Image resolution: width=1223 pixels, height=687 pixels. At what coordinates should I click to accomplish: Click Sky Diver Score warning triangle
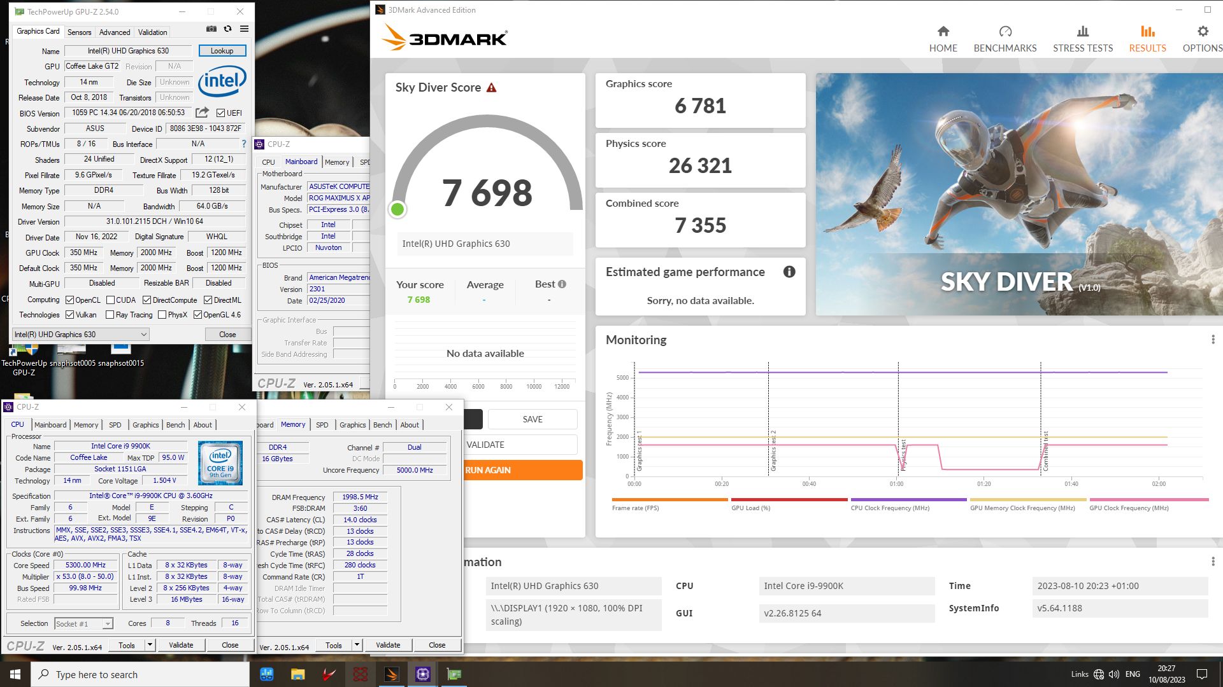(x=491, y=88)
